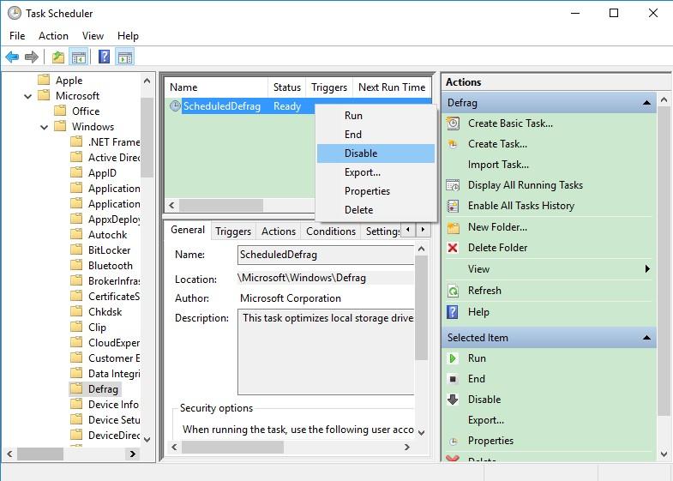Choose Delete in the context menu

click(x=376, y=210)
